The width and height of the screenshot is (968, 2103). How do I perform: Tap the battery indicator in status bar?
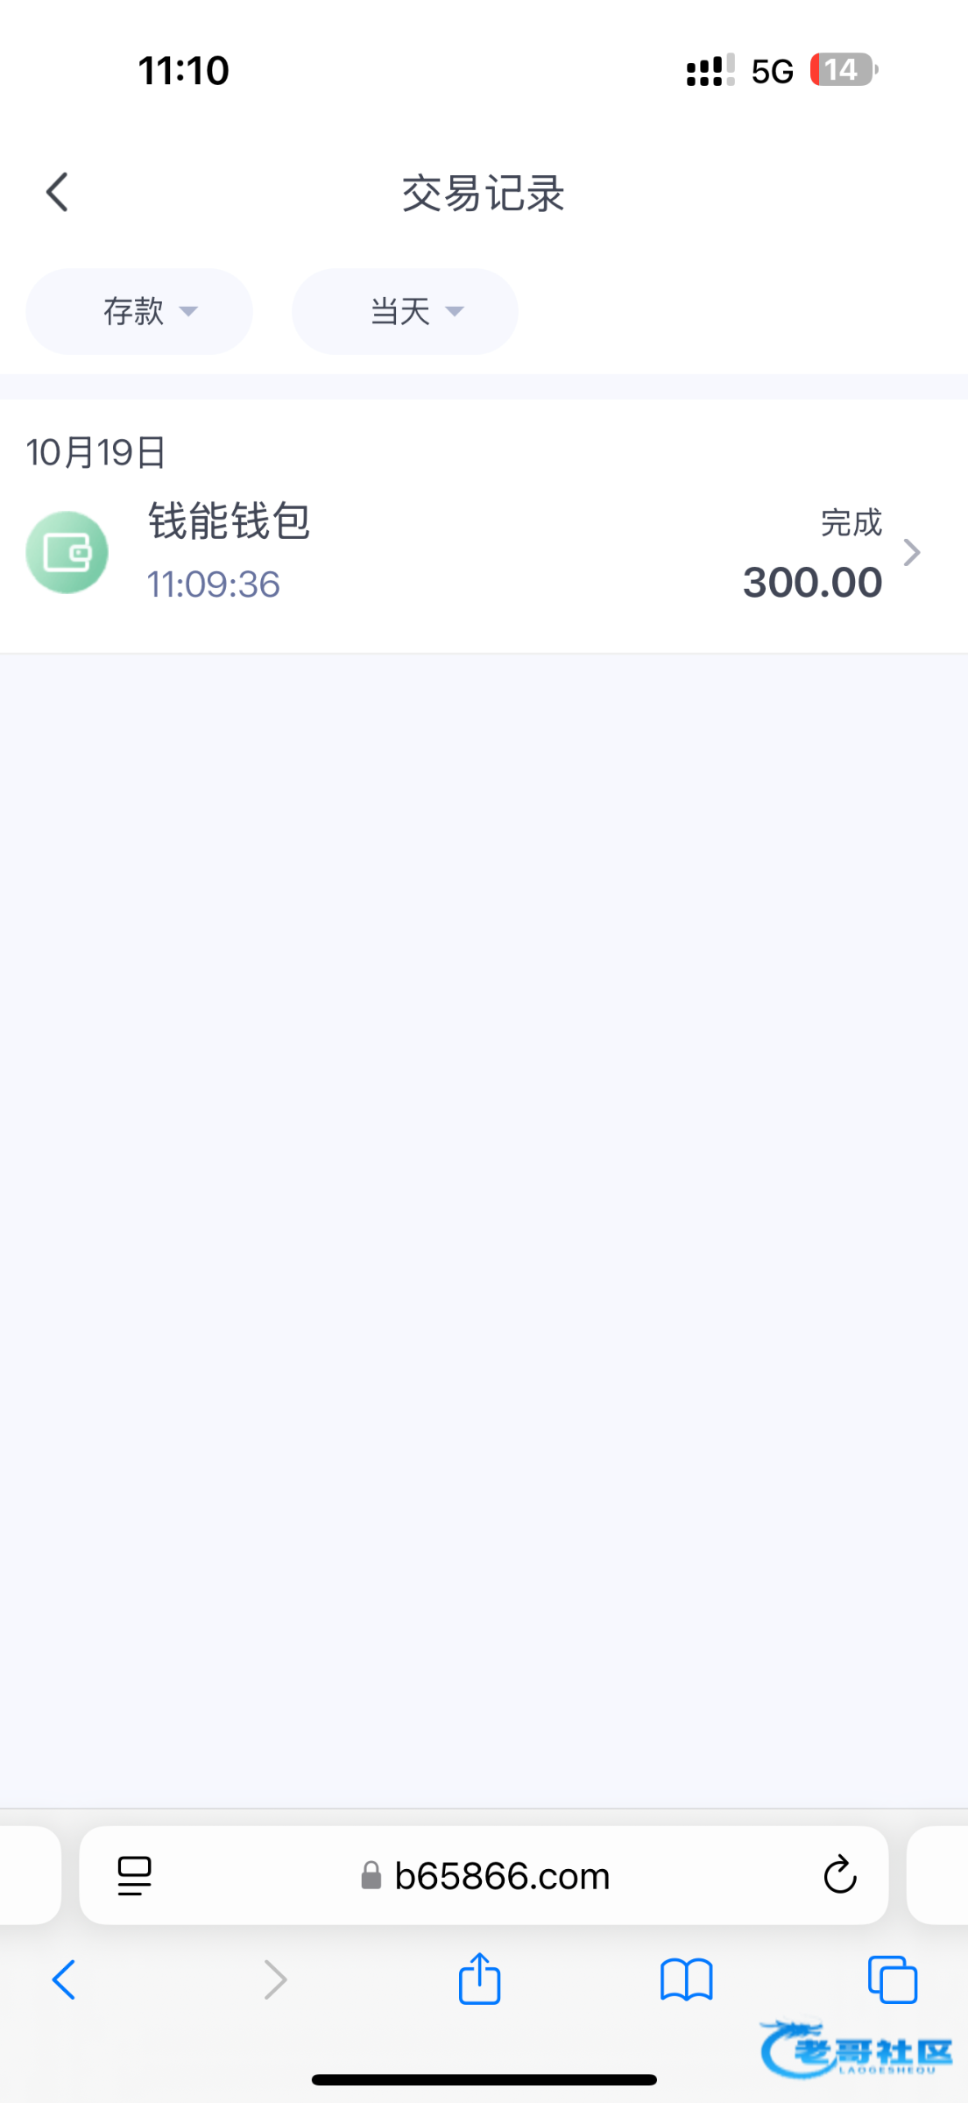[x=843, y=70]
